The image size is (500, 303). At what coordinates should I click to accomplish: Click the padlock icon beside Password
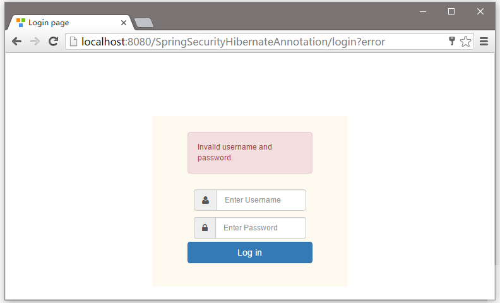click(205, 228)
